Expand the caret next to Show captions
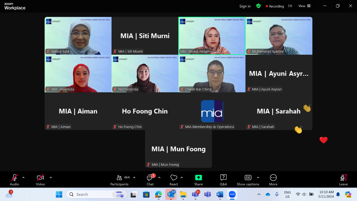The image size is (357, 201). [x=258, y=178]
